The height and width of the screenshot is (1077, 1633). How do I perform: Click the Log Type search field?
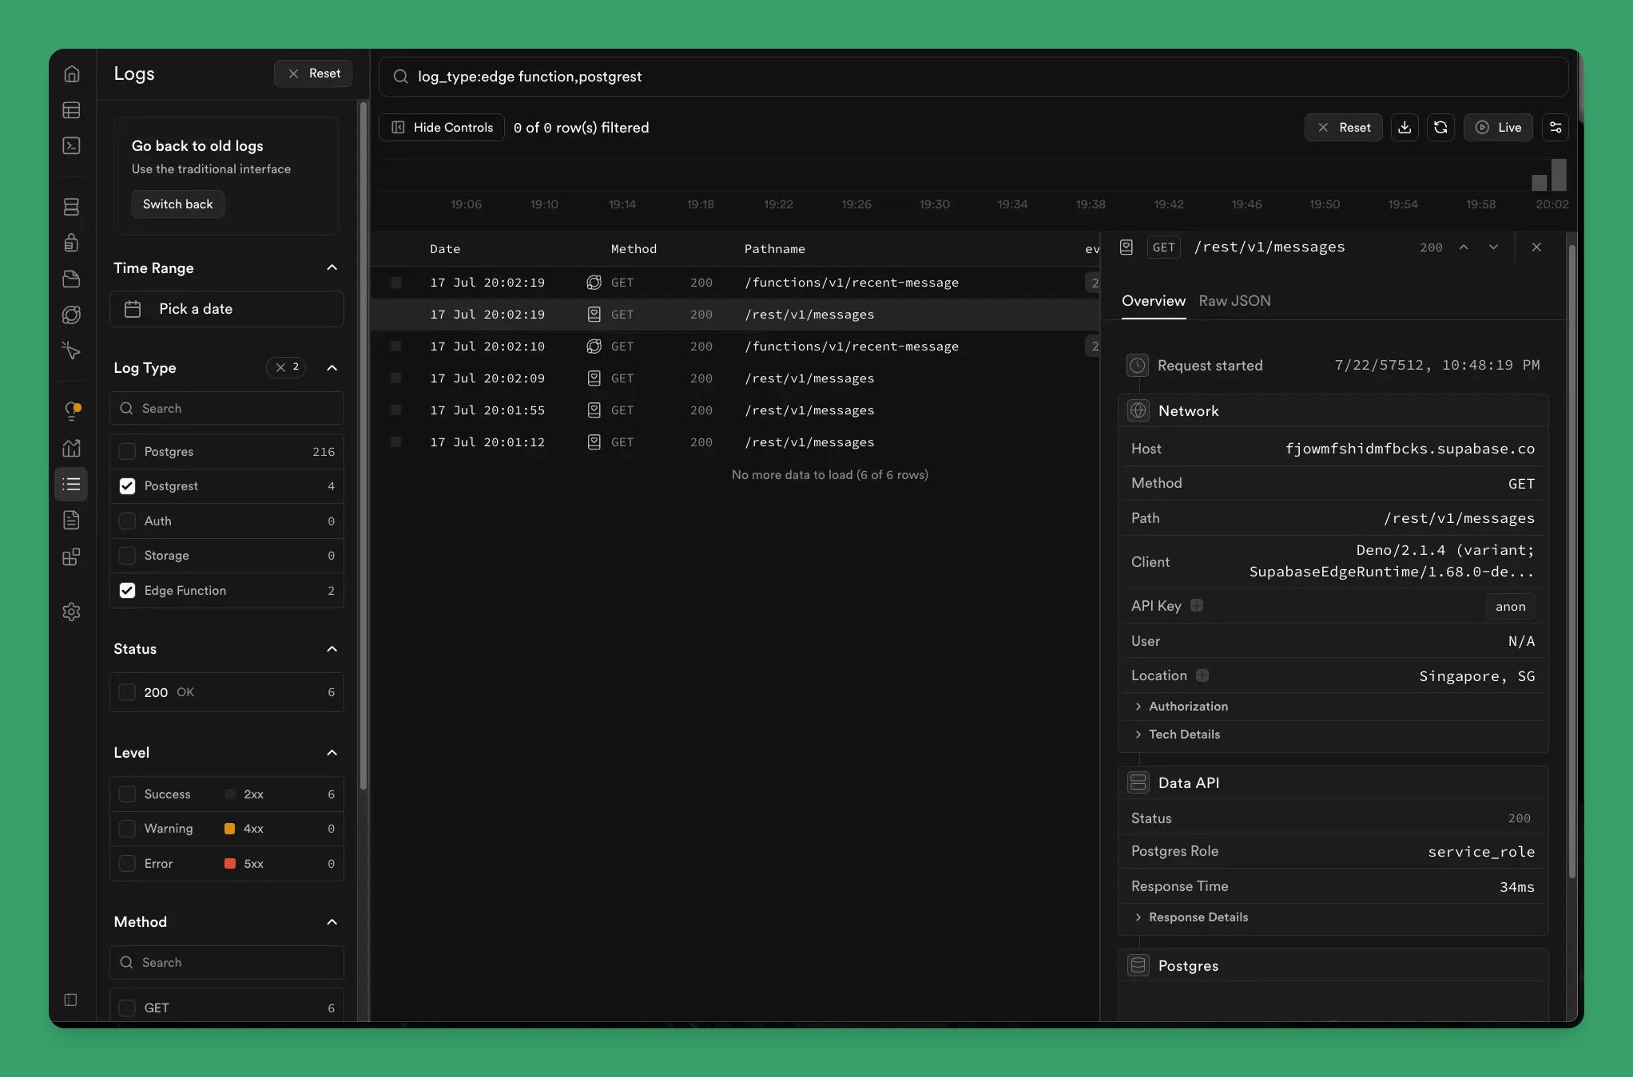[227, 408]
